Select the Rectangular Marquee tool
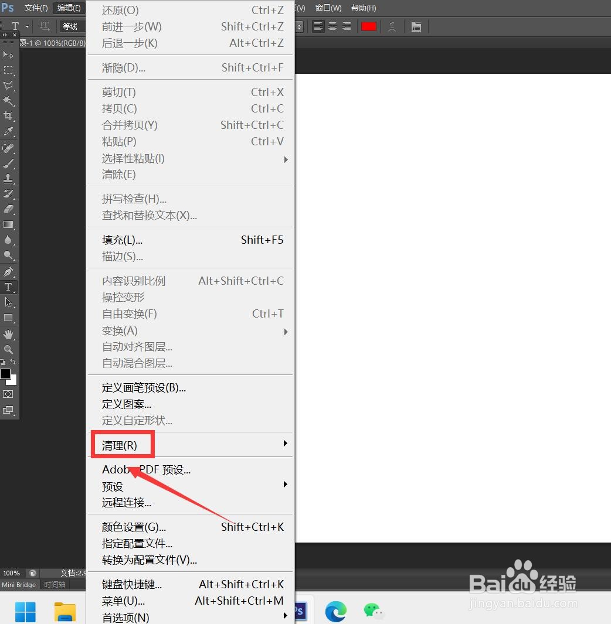The height and width of the screenshot is (624, 611). pyautogui.click(x=8, y=70)
